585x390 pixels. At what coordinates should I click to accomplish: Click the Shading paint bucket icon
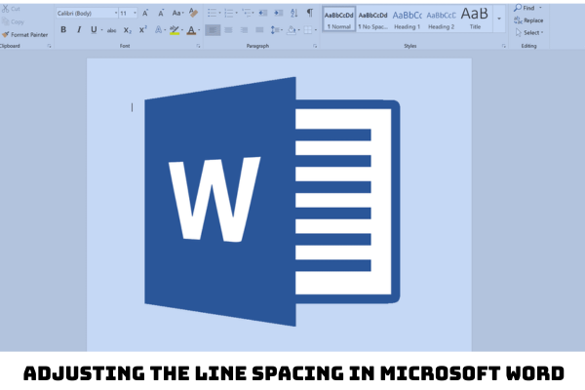point(291,30)
